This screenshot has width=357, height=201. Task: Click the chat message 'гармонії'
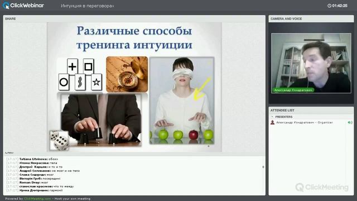35,190
